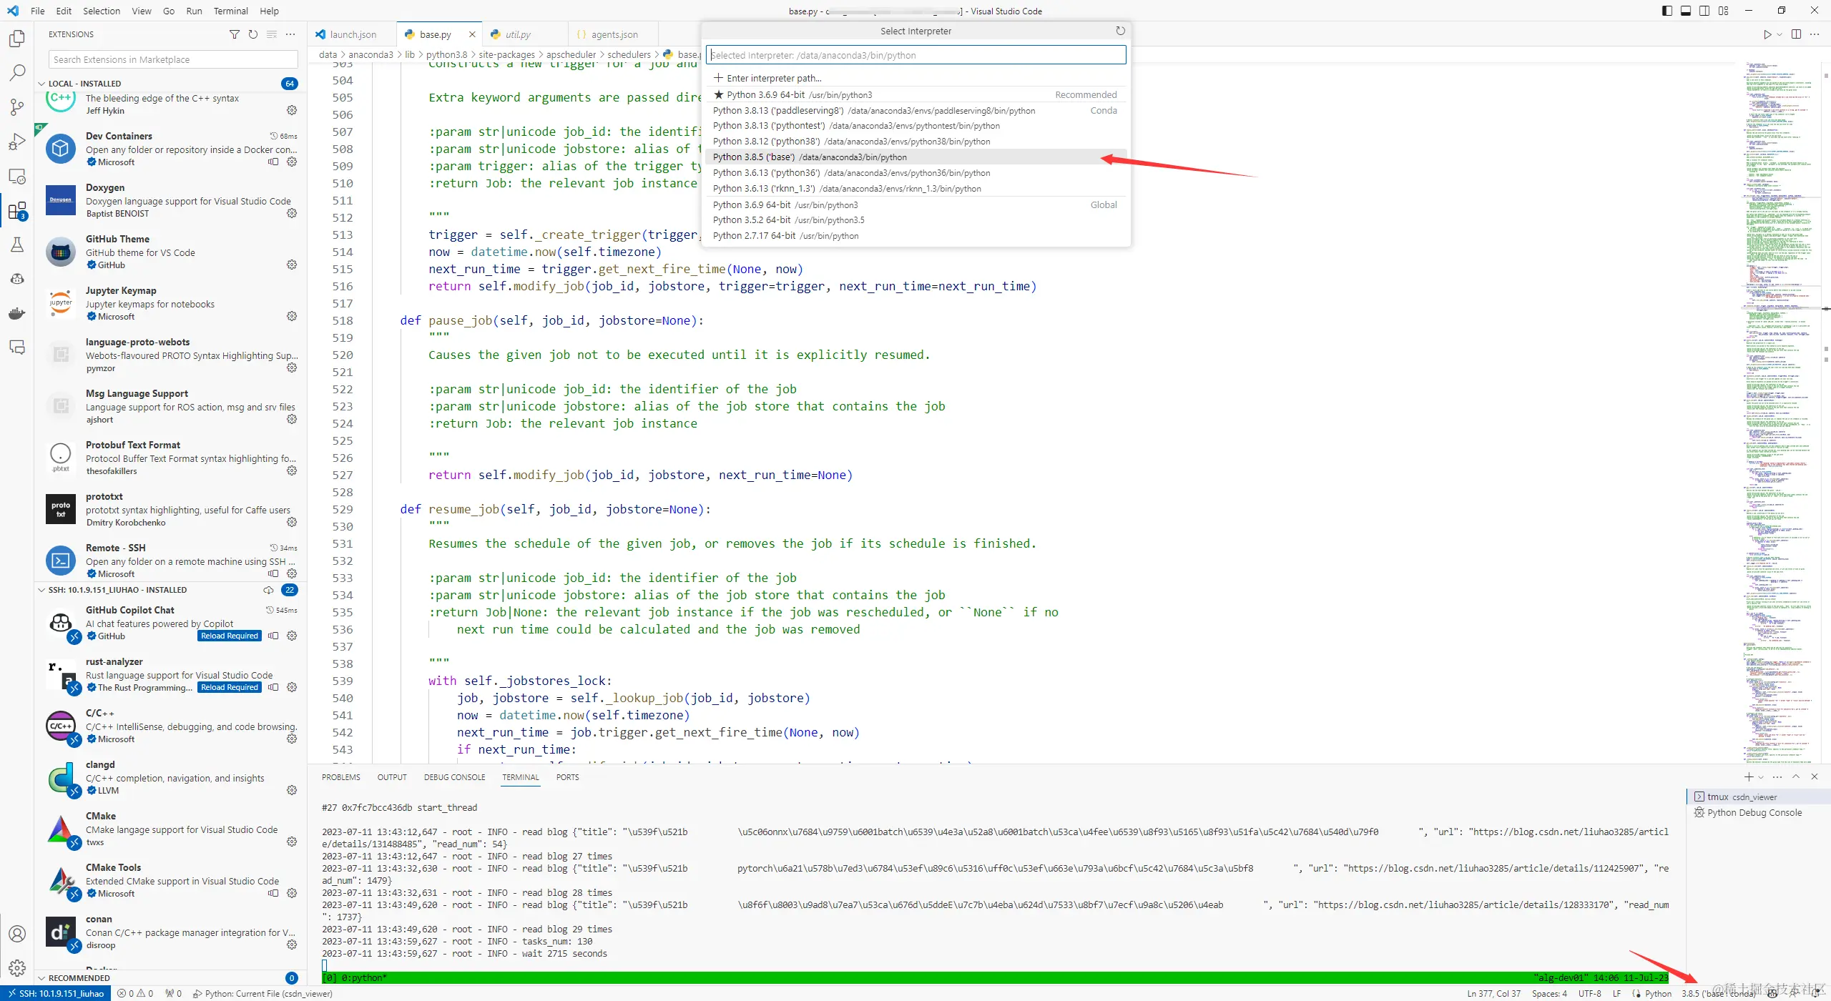Screen dimensions: 1831x1001
Task: Collapse the LOCAL - INSTALLED section
Action: (x=41, y=84)
